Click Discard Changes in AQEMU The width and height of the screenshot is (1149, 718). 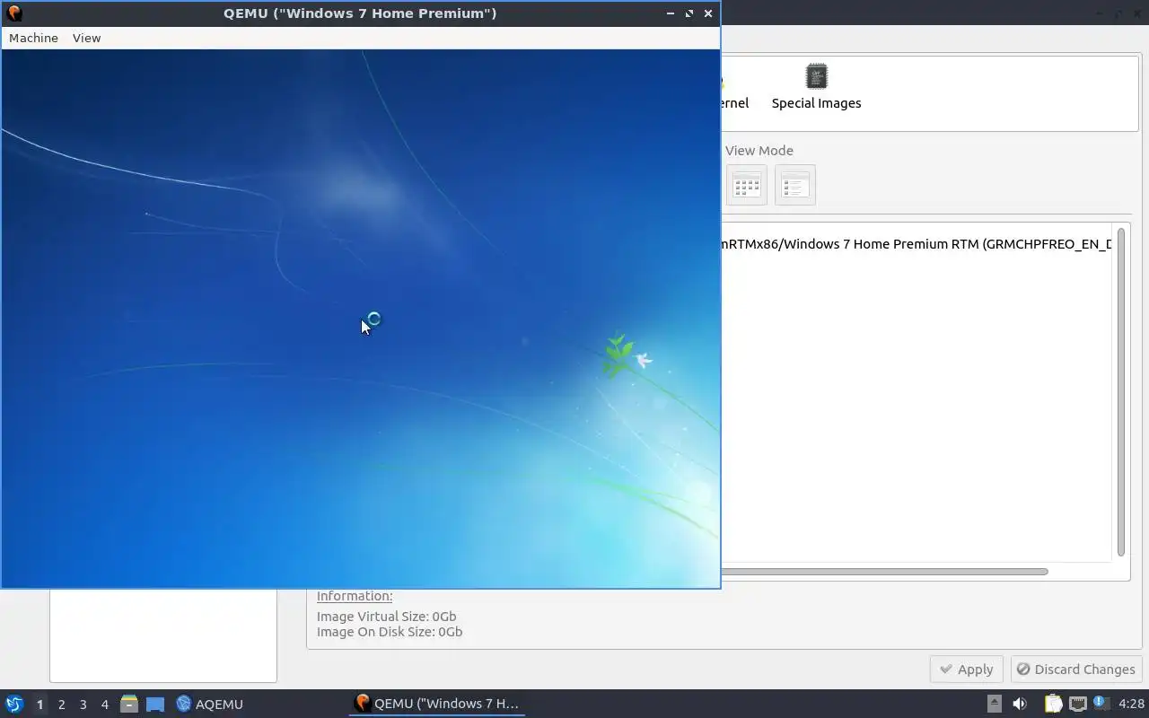click(x=1076, y=670)
